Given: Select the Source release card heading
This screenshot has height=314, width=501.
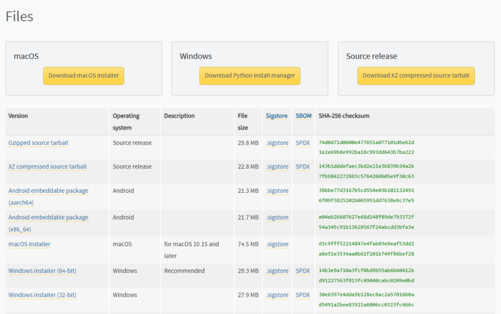Looking at the screenshot, I should (372, 57).
